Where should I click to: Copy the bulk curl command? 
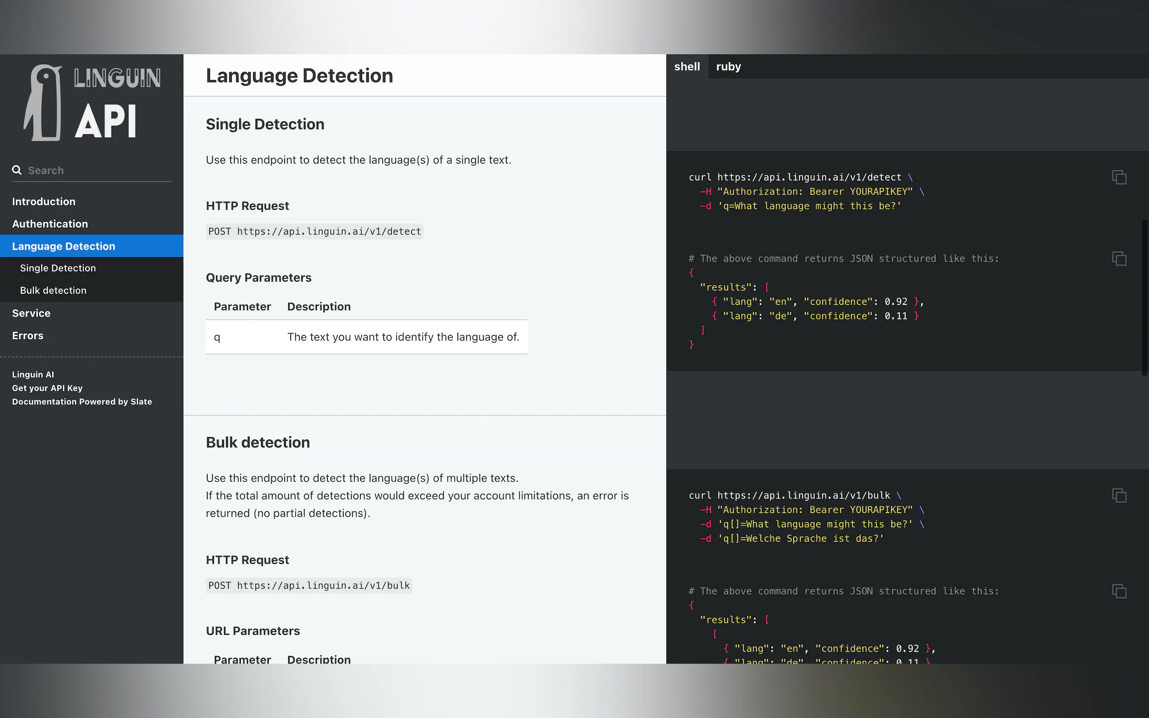pyautogui.click(x=1119, y=495)
